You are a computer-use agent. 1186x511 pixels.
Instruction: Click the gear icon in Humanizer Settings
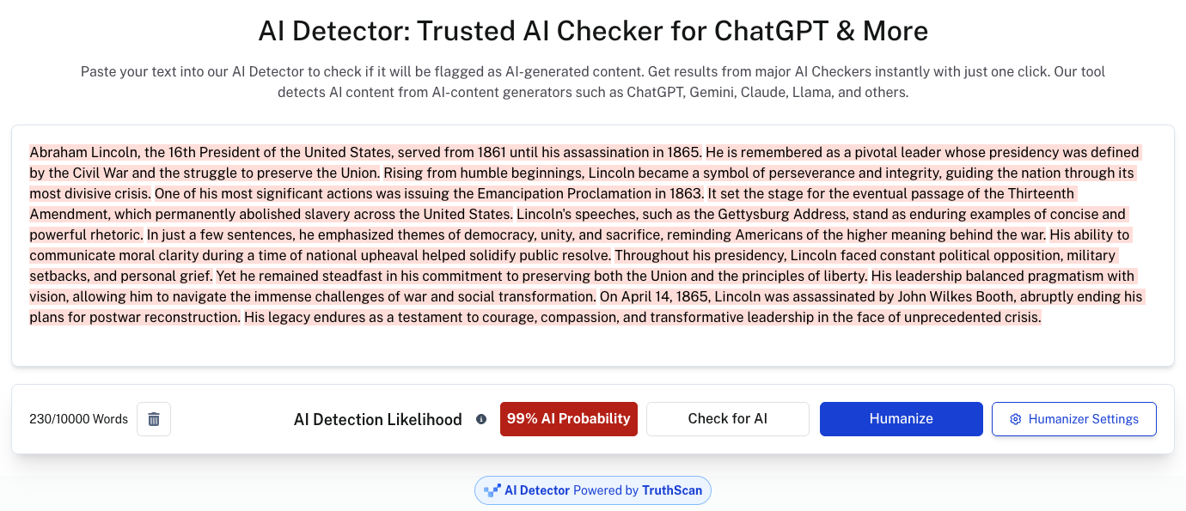tap(1015, 419)
